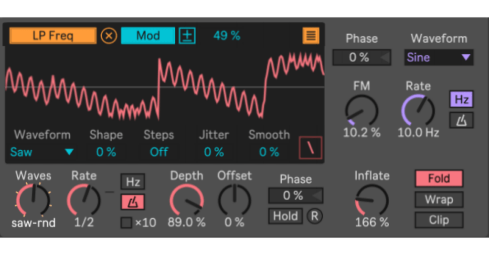
Task: Click the FM knob at 10.2 %
Action: (x=361, y=110)
